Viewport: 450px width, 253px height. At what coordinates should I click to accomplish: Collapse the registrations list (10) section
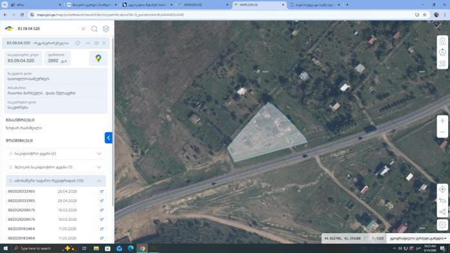pyautogui.click(x=56, y=181)
